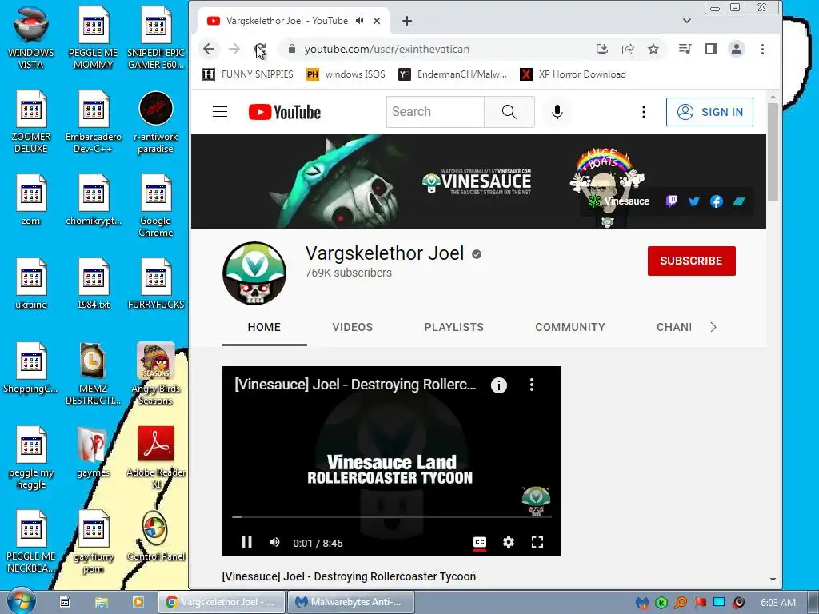Subscribe to Vargskelethor Joel
The image size is (819, 614).
pyautogui.click(x=692, y=261)
